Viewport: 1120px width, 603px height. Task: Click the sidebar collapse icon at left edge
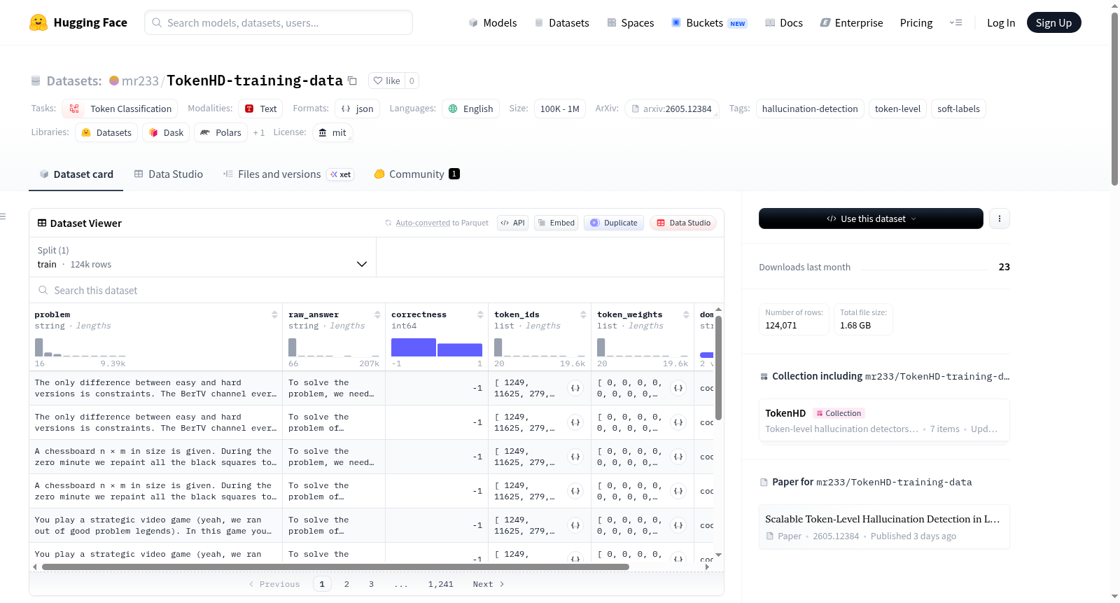[x=3, y=216]
